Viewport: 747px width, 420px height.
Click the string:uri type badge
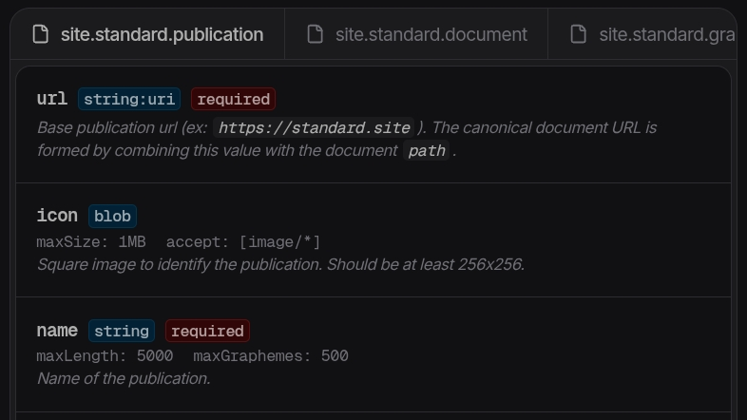pos(129,99)
